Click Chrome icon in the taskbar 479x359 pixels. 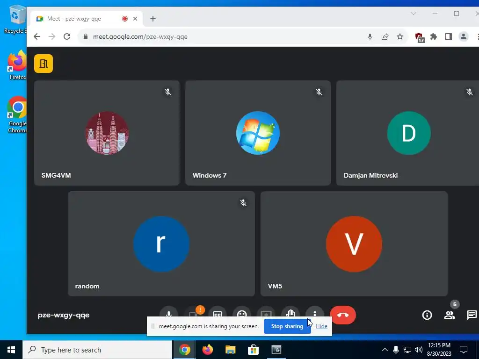(184, 350)
